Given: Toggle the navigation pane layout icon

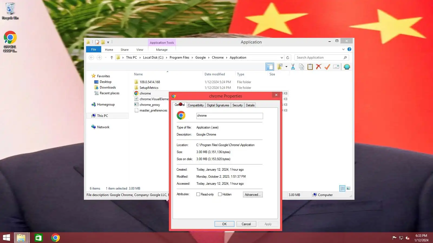Looking at the screenshot, I should pyautogui.click(x=270, y=67).
